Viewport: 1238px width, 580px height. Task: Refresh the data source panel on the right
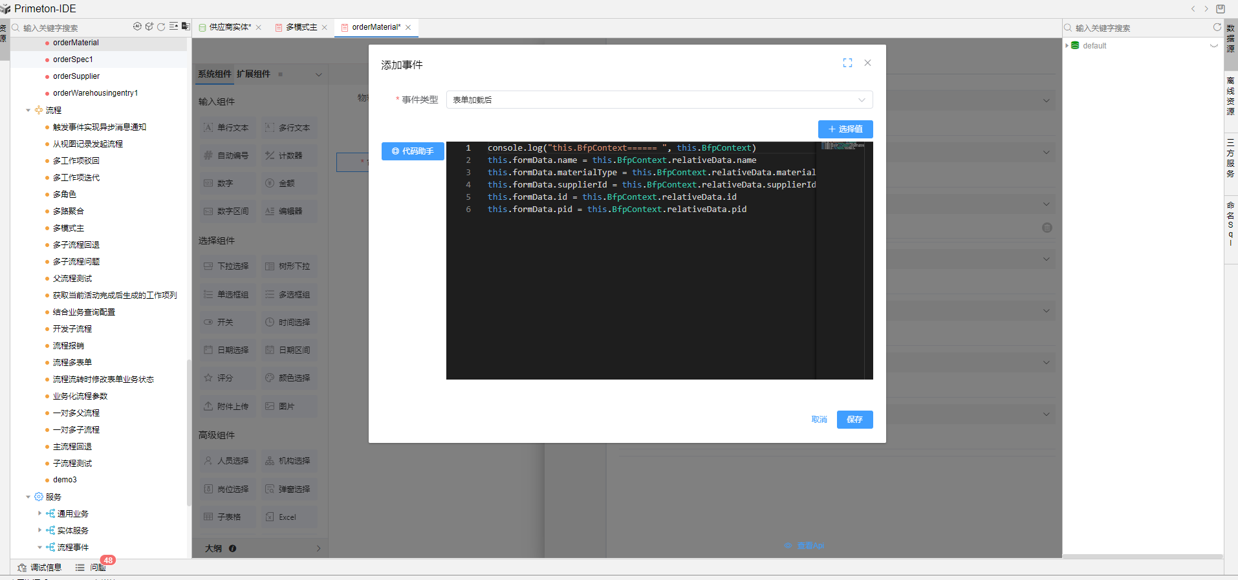click(x=1217, y=27)
